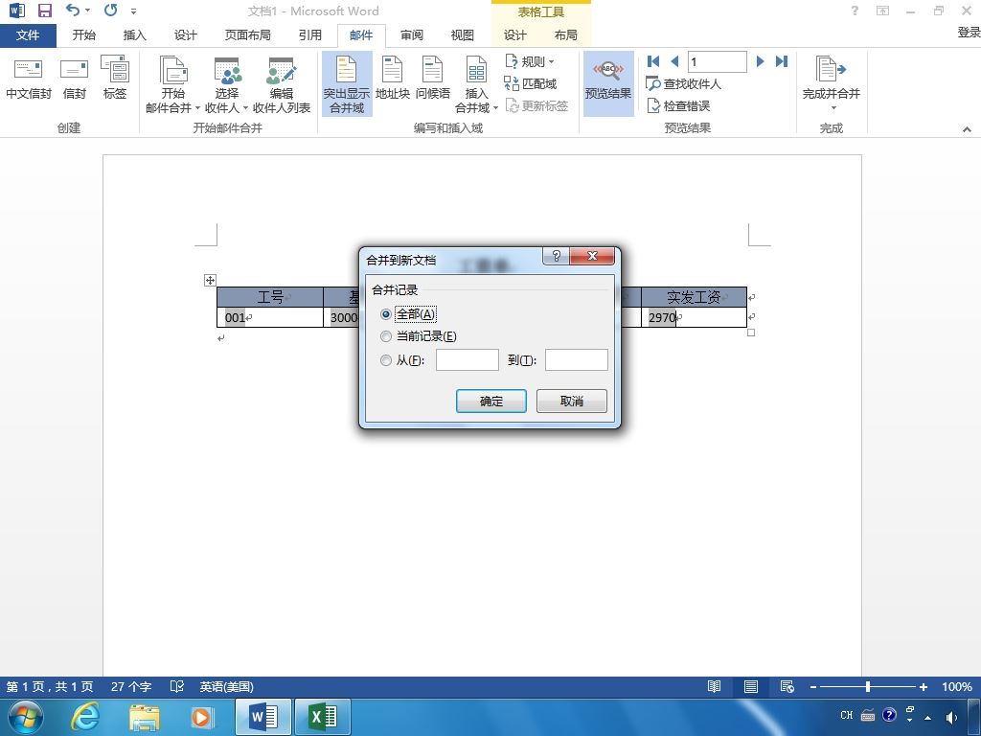
Task: Click the zoom slider handle
Action: tap(868, 686)
